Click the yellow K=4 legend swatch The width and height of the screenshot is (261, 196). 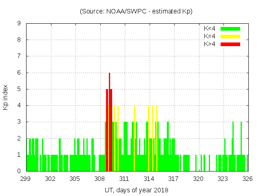230,36
